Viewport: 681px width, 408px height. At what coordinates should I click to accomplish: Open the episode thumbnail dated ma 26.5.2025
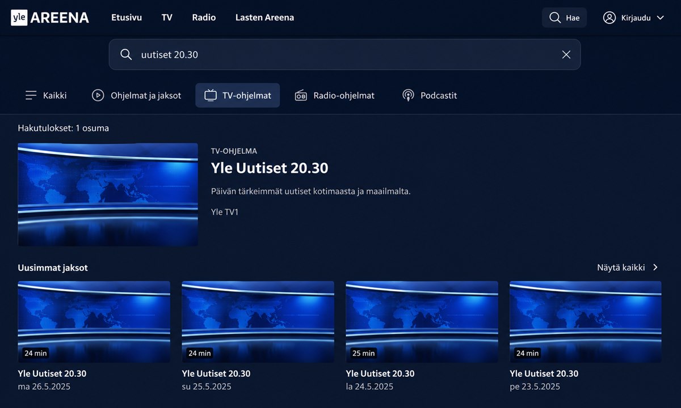94,322
